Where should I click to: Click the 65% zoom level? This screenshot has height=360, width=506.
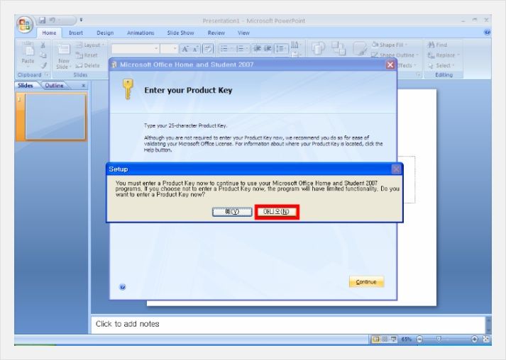[x=406, y=339]
